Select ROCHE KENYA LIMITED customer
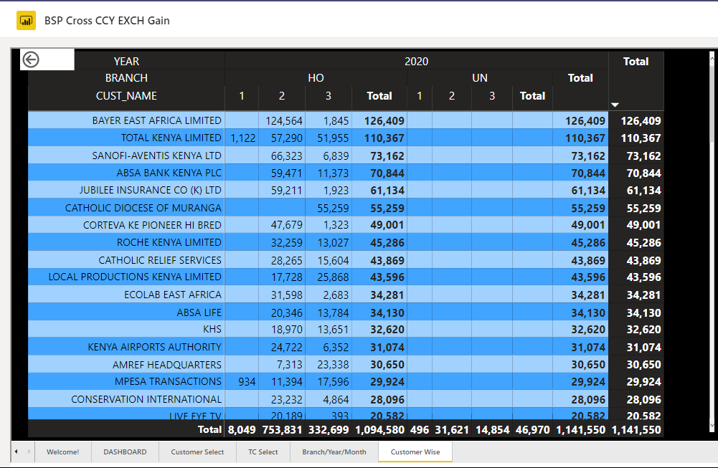 pyautogui.click(x=169, y=242)
